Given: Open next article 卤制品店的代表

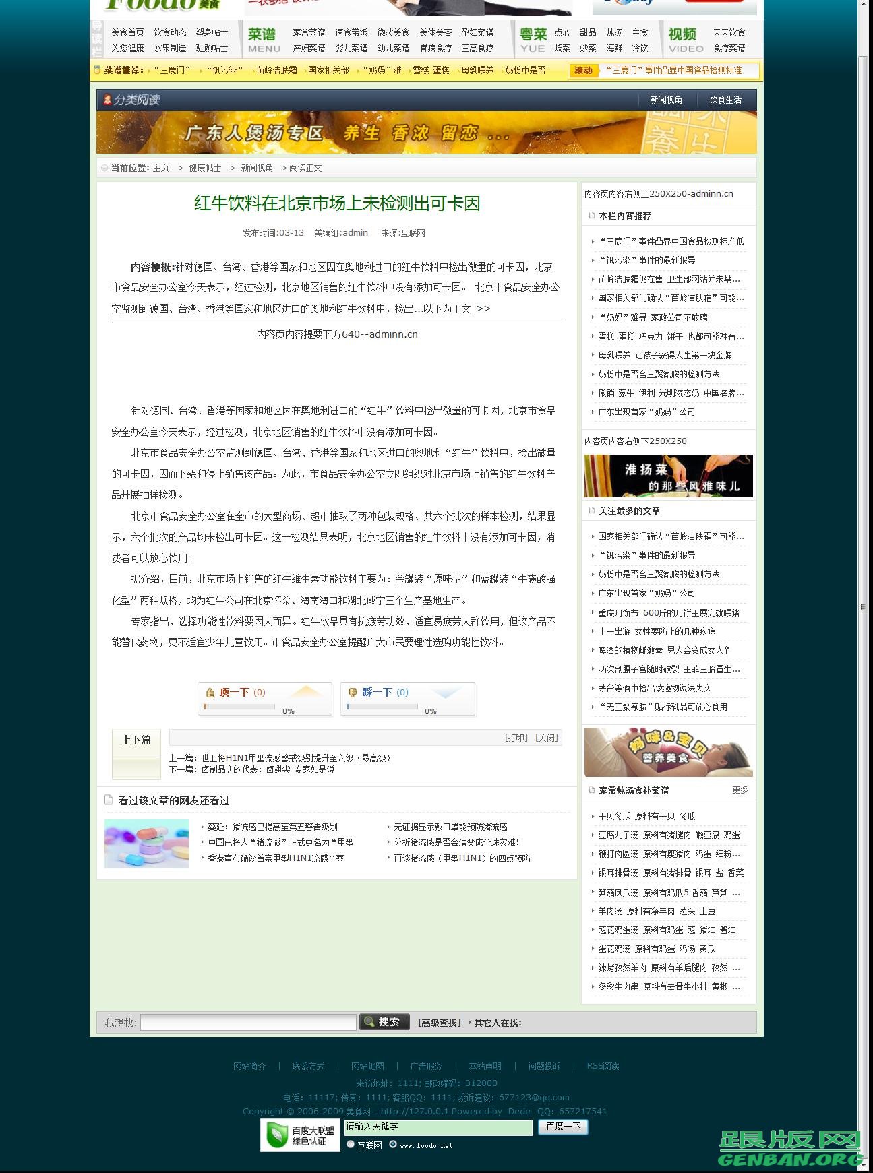Looking at the screenshot, I should (x=268, y=769).
